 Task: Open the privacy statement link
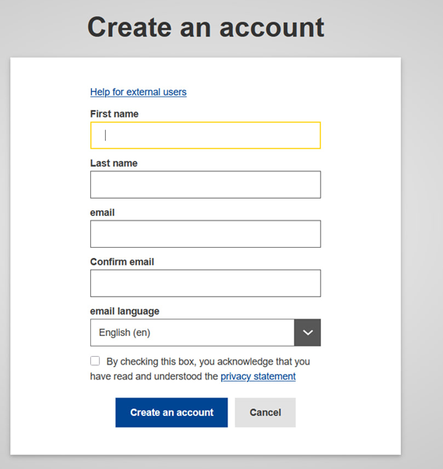click(x=258, y=376)
